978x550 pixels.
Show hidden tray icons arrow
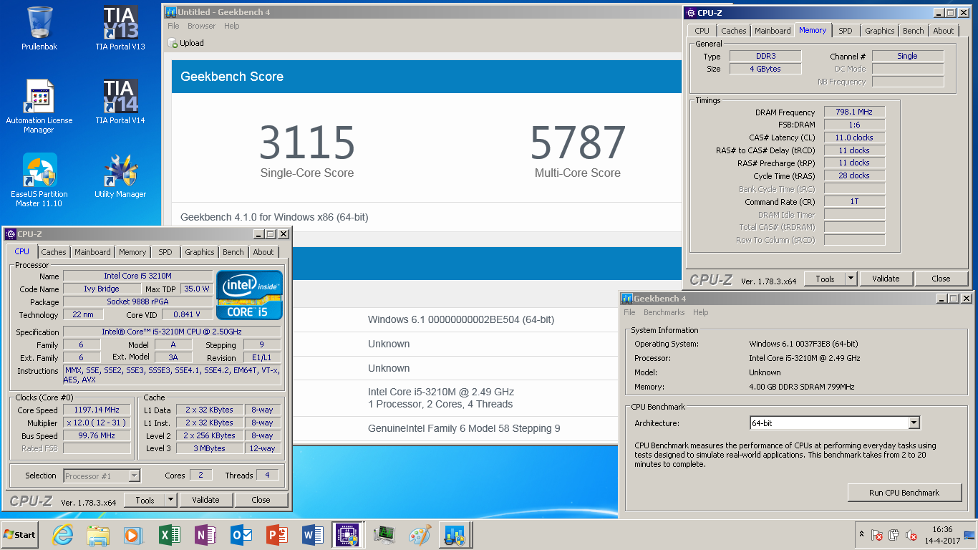coord(861,534)
